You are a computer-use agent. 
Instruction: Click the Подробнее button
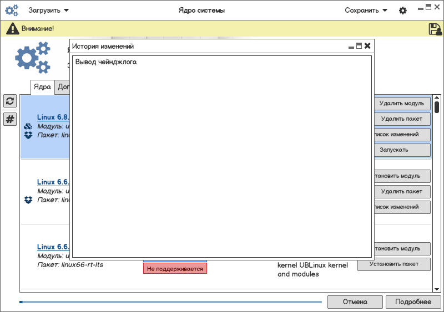pyautogui.click(x=413, y=302)
